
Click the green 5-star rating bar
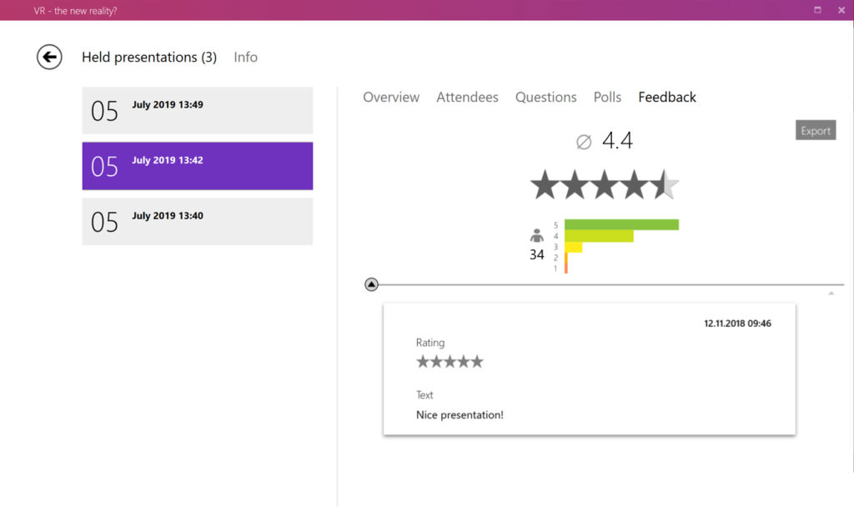621,224
